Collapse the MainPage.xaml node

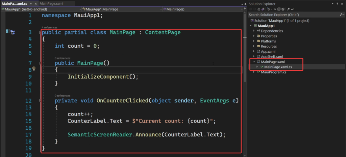pyautogui.click(x=254, y=62)
